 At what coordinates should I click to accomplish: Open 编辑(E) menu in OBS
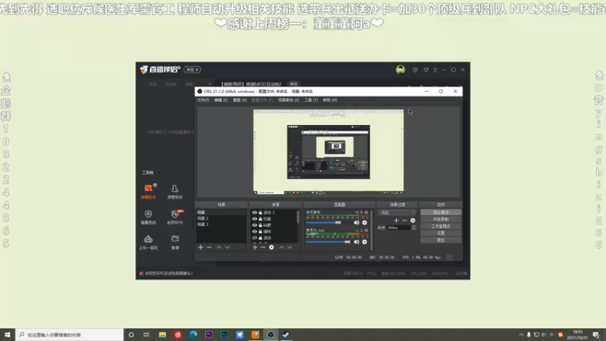coord(221,100)
